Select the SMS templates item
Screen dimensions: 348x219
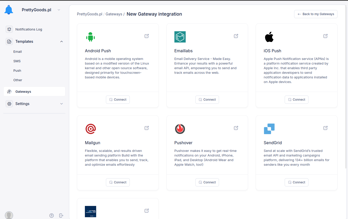(17, 61)
